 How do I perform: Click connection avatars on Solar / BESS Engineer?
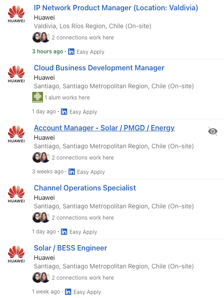point(41,277)
